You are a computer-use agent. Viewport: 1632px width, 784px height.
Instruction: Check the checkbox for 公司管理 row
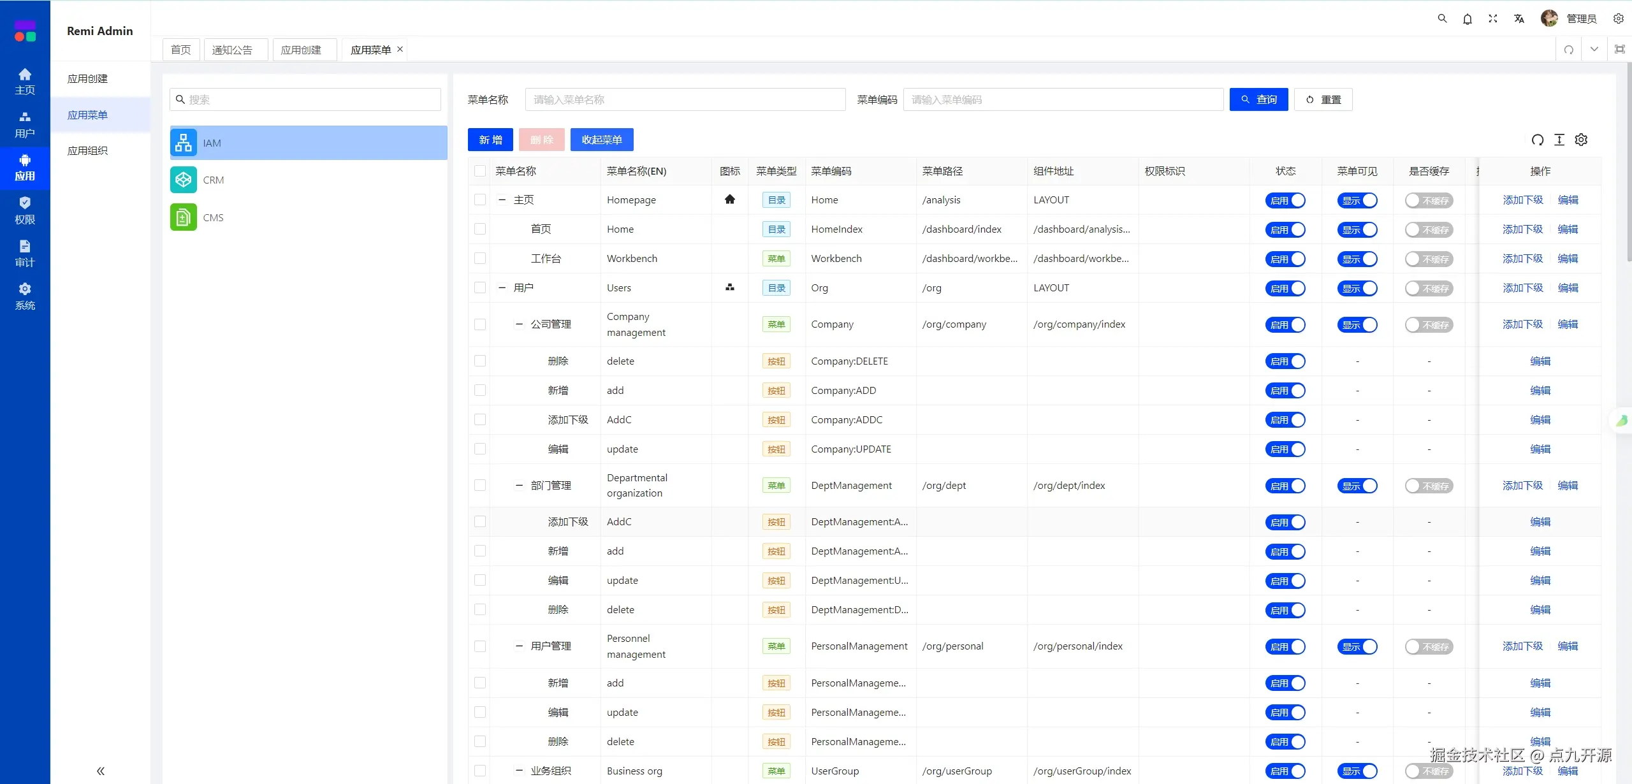(x=480, y=324)
